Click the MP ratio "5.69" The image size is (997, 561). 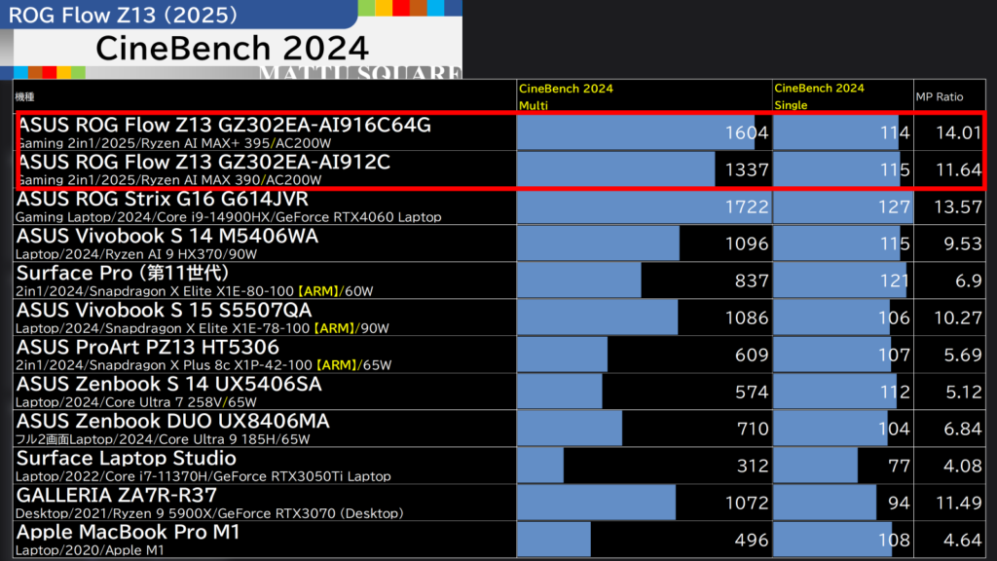point(963,355)
